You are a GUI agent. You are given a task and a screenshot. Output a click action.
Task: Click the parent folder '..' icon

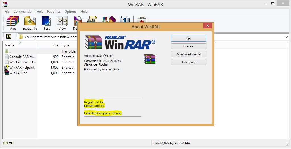point(7,51)
